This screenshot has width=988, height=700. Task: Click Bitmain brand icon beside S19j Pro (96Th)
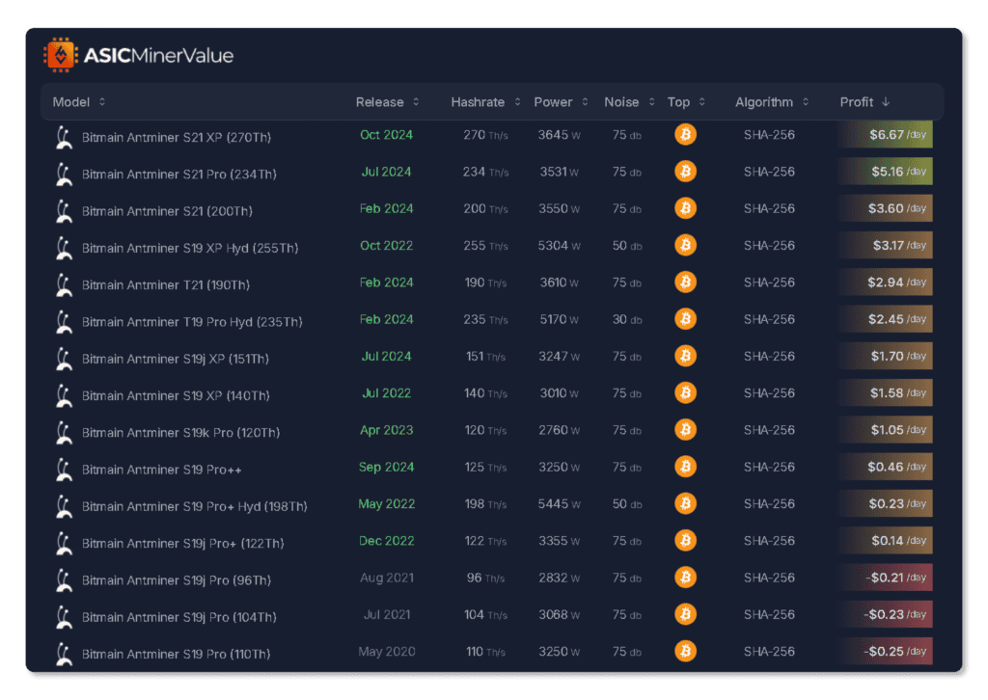tap(64, 580)
